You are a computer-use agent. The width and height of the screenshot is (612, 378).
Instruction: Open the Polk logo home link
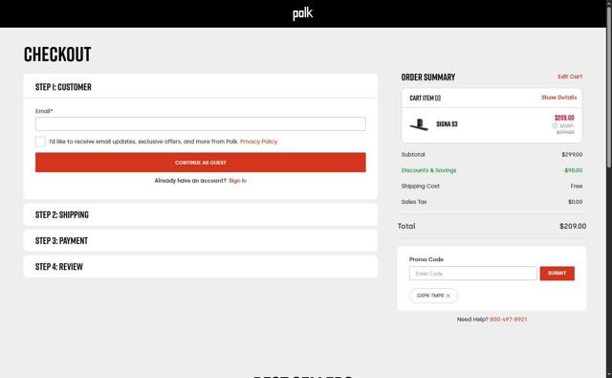tap(303, 13)
